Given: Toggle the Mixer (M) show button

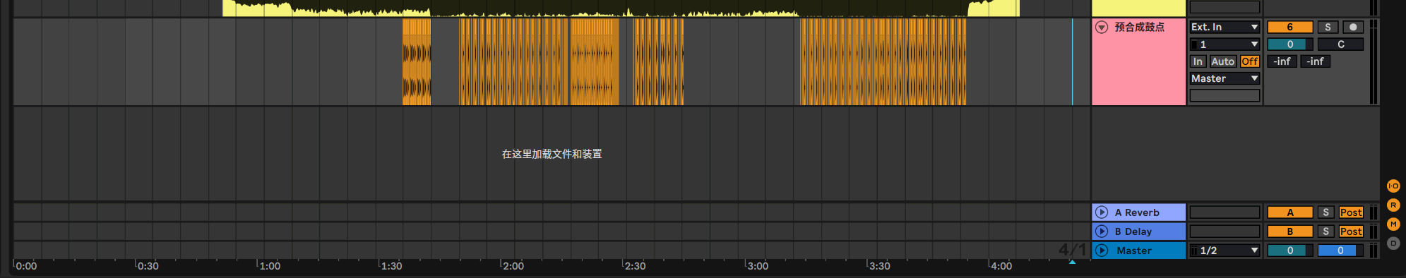Looking at the screenshot, I should click(1393, 224).
